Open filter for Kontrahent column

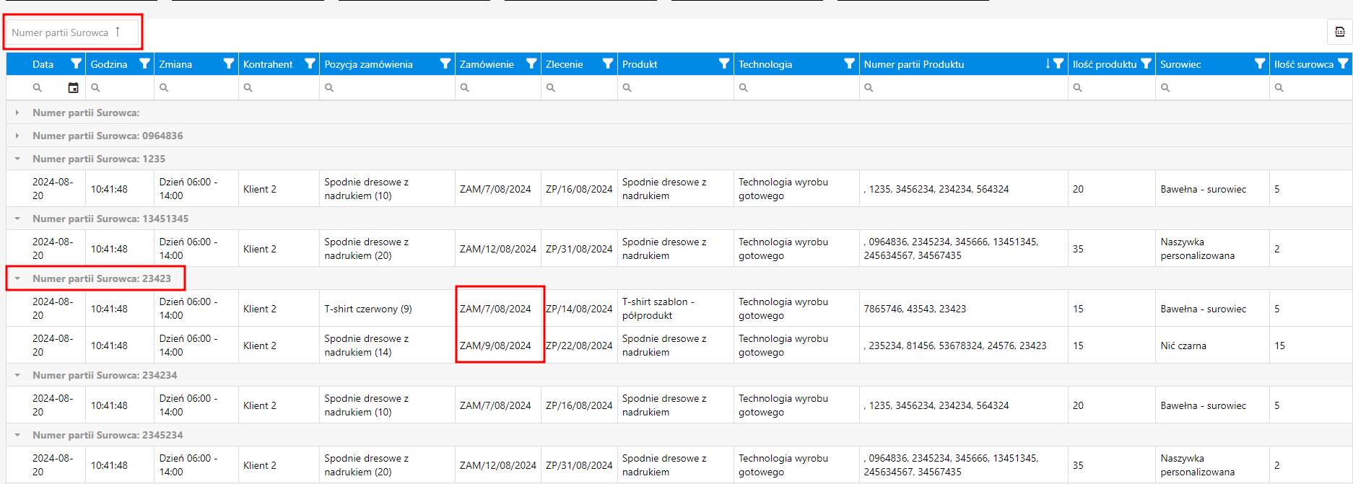coord(310,64)
